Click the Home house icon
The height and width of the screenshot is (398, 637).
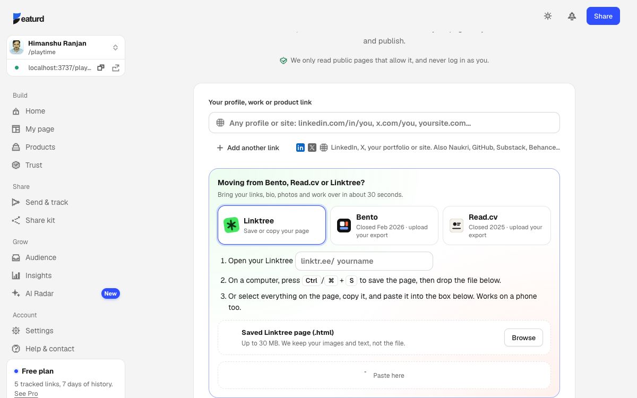pos(16,111)
